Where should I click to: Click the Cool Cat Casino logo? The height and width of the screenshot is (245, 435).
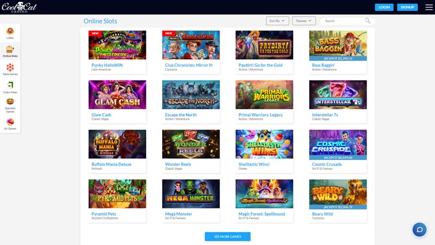pos(19,7)
